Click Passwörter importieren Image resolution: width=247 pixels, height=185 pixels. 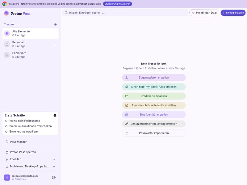pos(154,133)
